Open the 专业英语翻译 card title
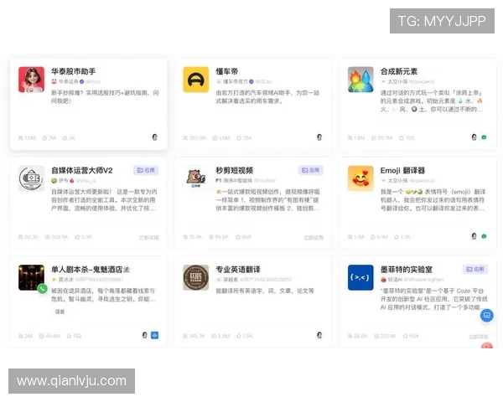This screenshot has width=503, height=402. (x=238, y=270)
